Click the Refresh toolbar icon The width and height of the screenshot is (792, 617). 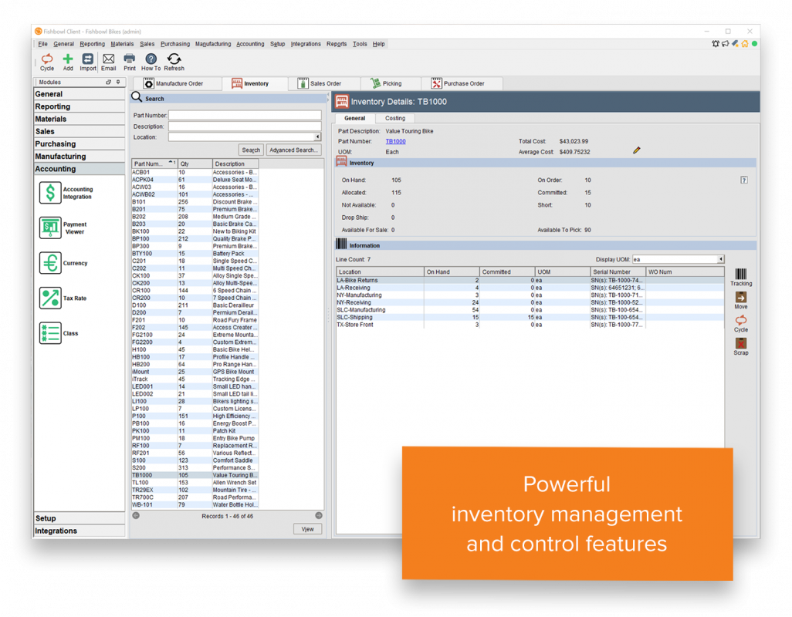[174, 59]
